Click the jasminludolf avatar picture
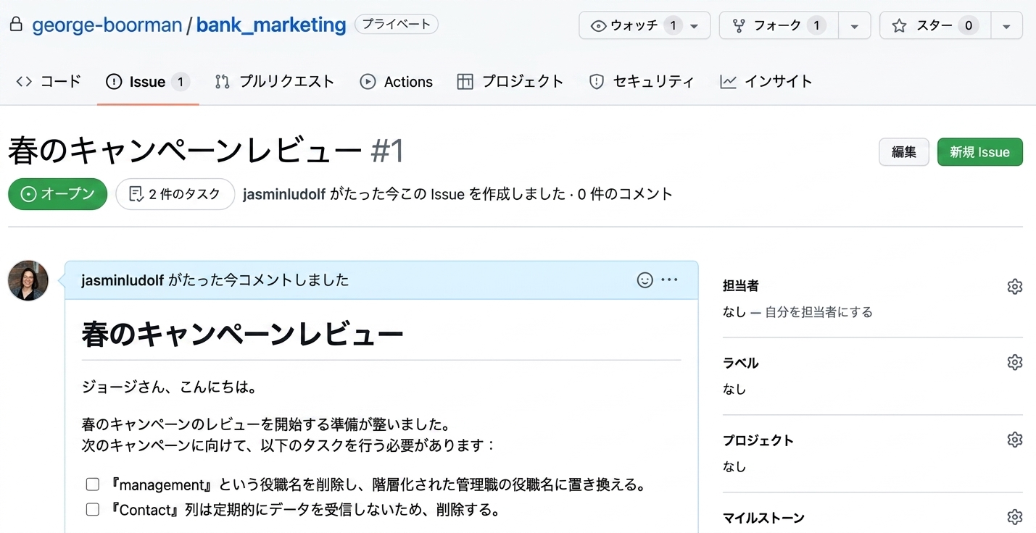This screenshot has width=1036, height=533. (x=28, y=280)
